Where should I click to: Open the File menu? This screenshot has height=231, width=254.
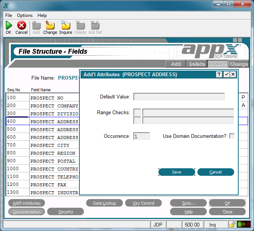click(9, 15)
